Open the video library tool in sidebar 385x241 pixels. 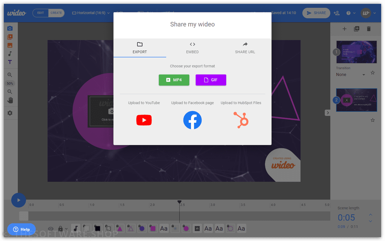(10, 37)
